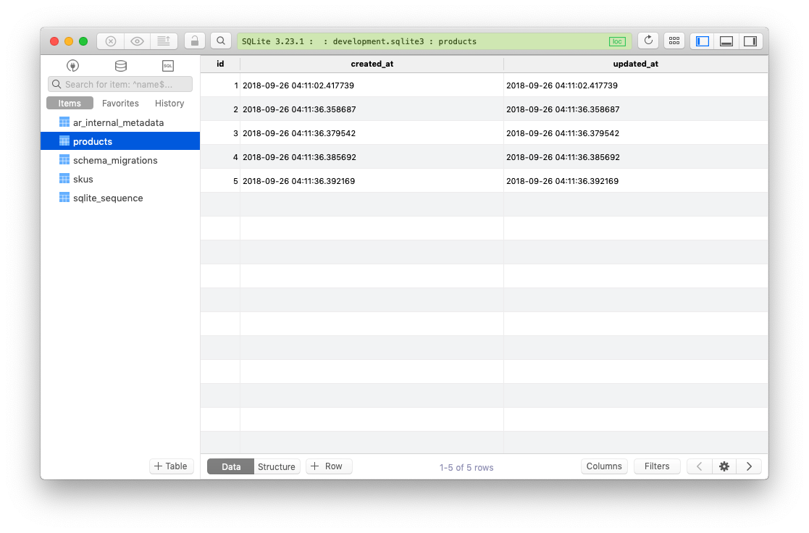This screenshot has height=533, width=809.
Task: Select the schema_migrations table
Action: [x=120, y=160]
